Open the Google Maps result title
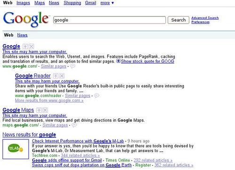Image resolution: width=235 pixels, height=170 pixels. pos(18,110)
